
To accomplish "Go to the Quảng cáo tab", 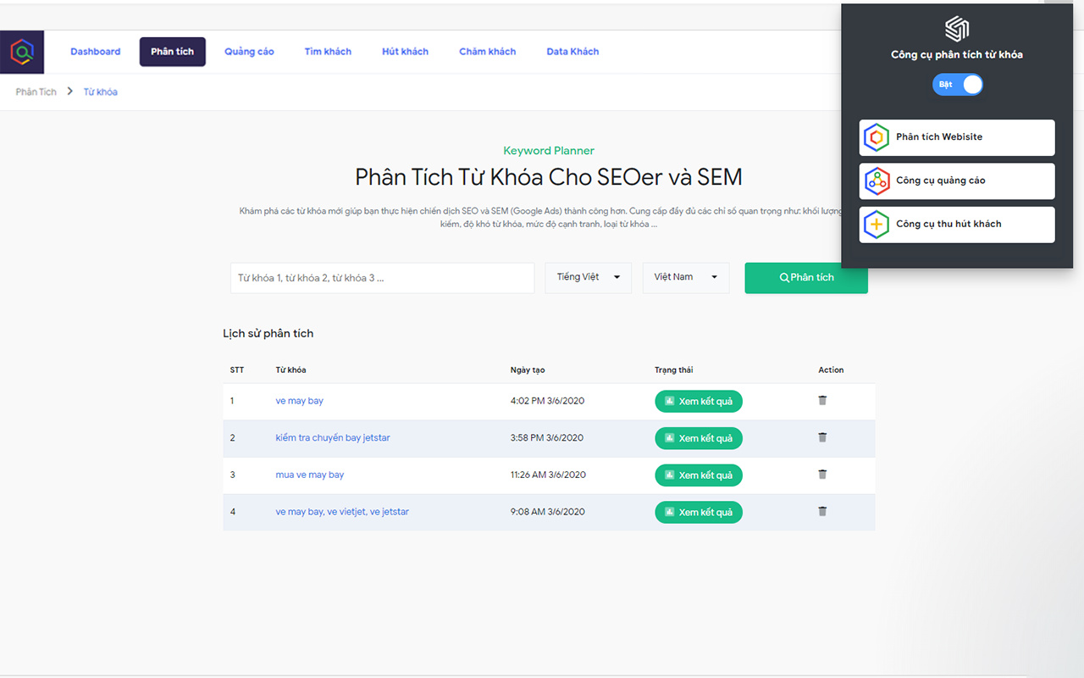I will tap(249, 52).
